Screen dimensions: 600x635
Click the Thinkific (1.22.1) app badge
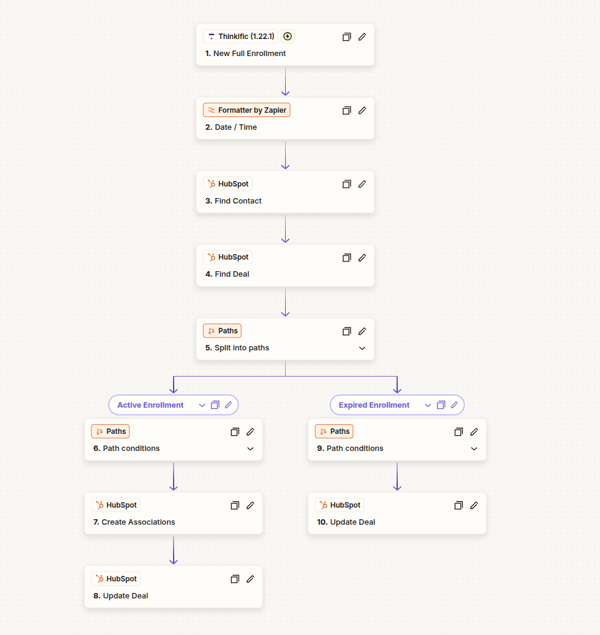click(241, 37)
